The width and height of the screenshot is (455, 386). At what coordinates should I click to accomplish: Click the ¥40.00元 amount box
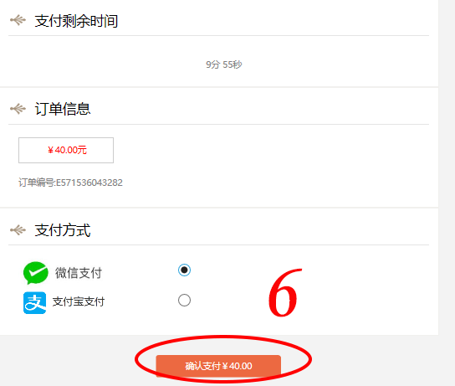[x=66, y=150]
